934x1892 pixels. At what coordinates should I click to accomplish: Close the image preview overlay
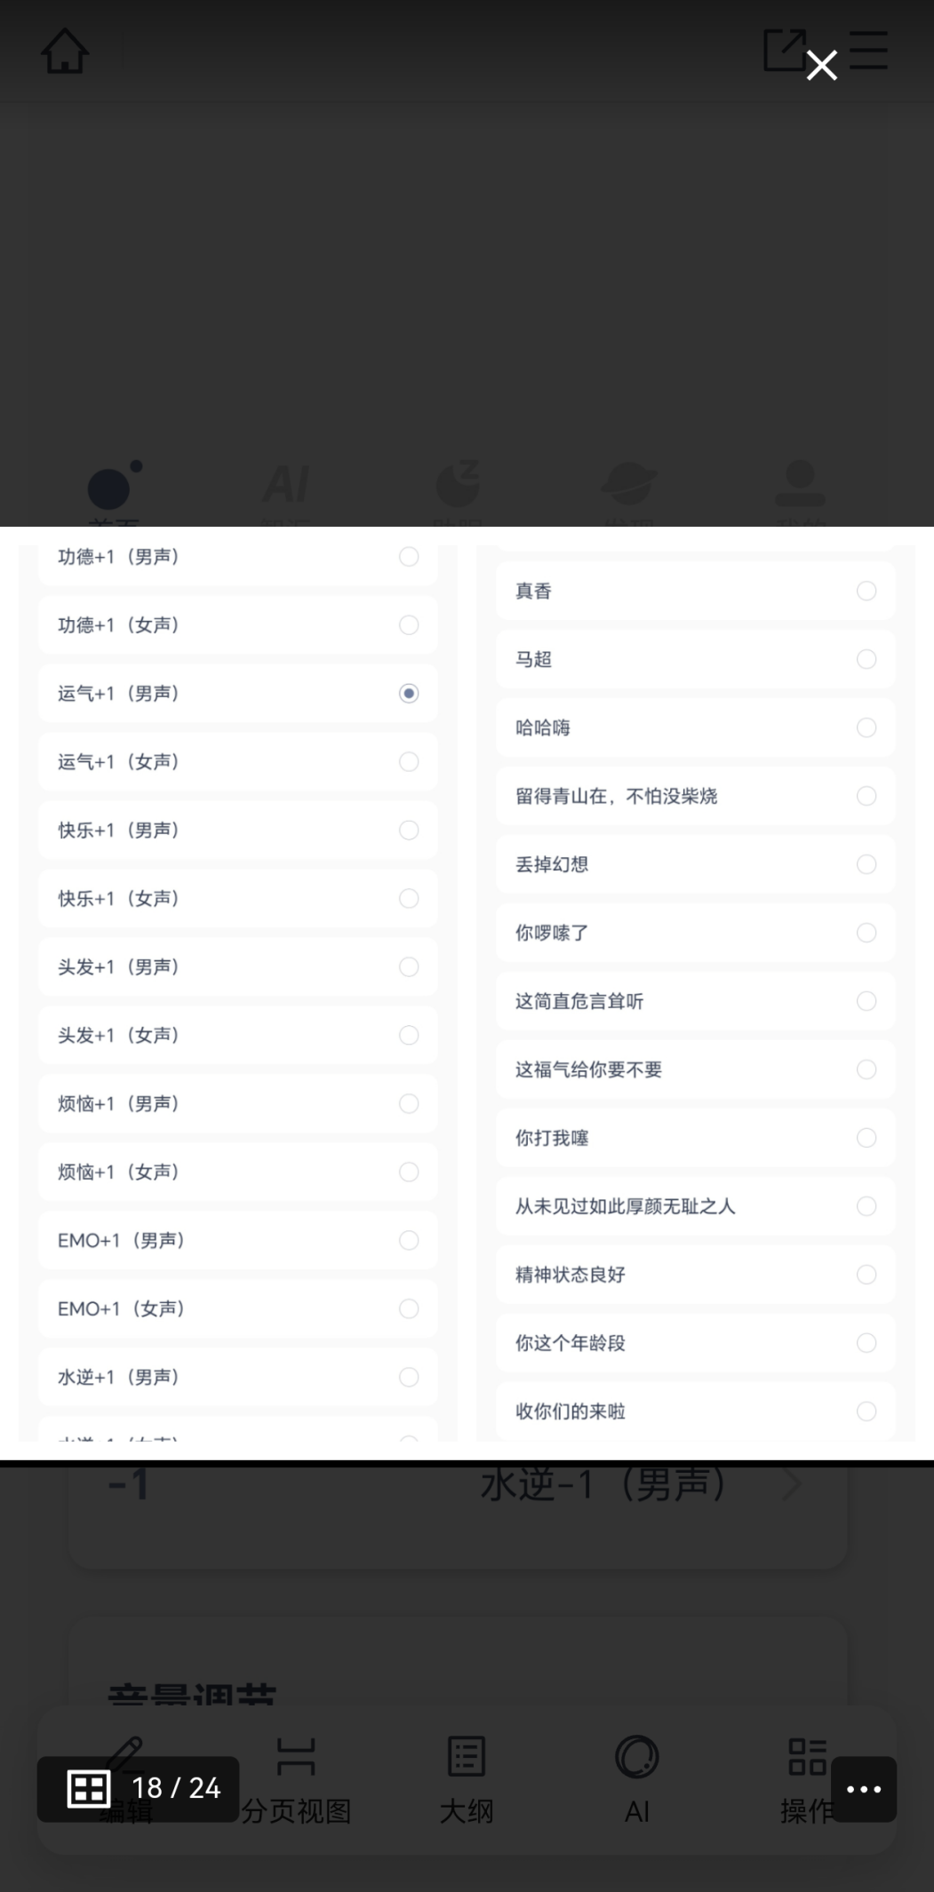(821, 66)
